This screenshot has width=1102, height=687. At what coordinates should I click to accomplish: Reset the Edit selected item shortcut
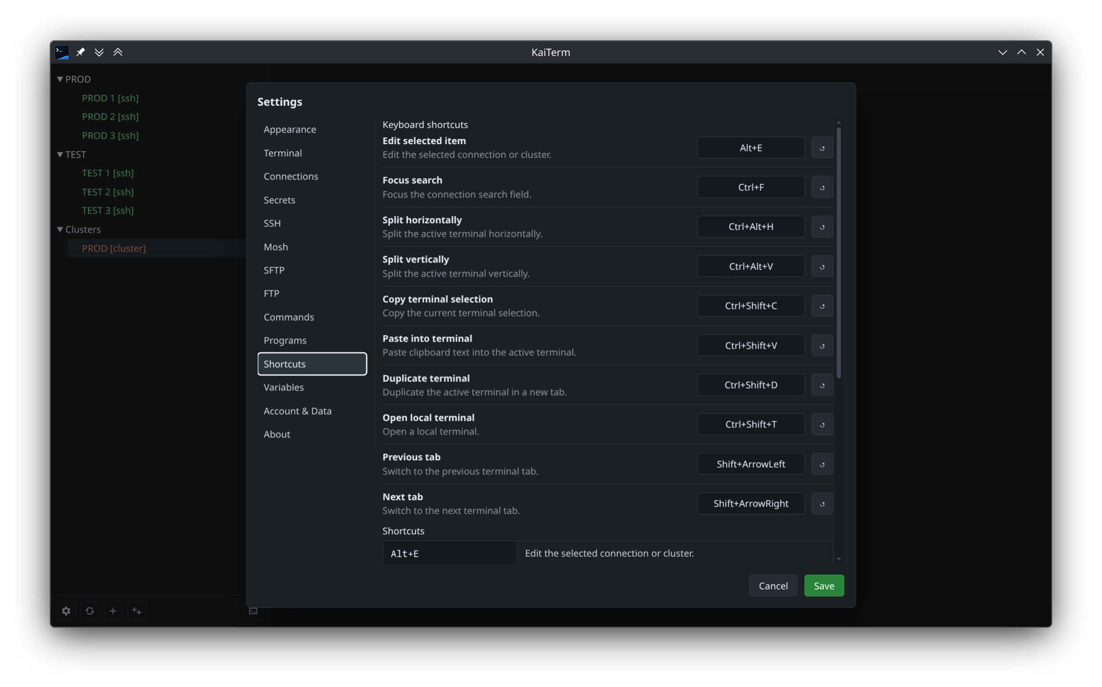(822, 148)
